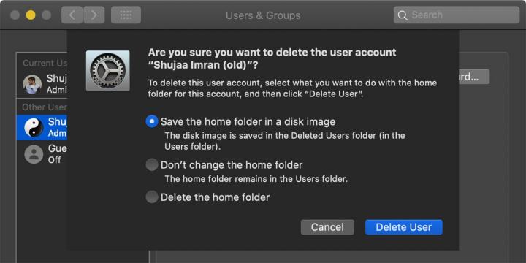Screen dimensions: 526x263
Task: Select the current admin user entry
Action: pos(42,84)
